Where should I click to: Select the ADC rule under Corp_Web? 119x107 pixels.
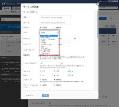(9, 46)
